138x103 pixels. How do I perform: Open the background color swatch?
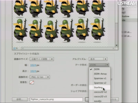pos(32,82)
